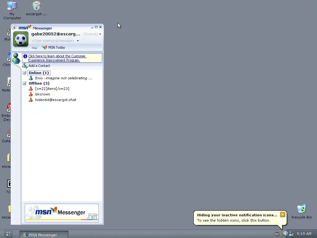
Task: Select contact [c=22]Aero[/c=23]
Action: (x=52, y=88)
